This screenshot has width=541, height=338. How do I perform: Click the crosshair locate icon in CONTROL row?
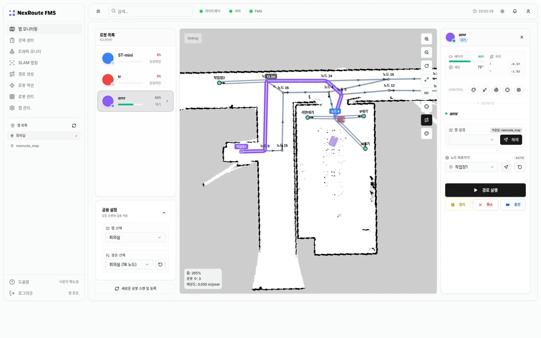508,90
